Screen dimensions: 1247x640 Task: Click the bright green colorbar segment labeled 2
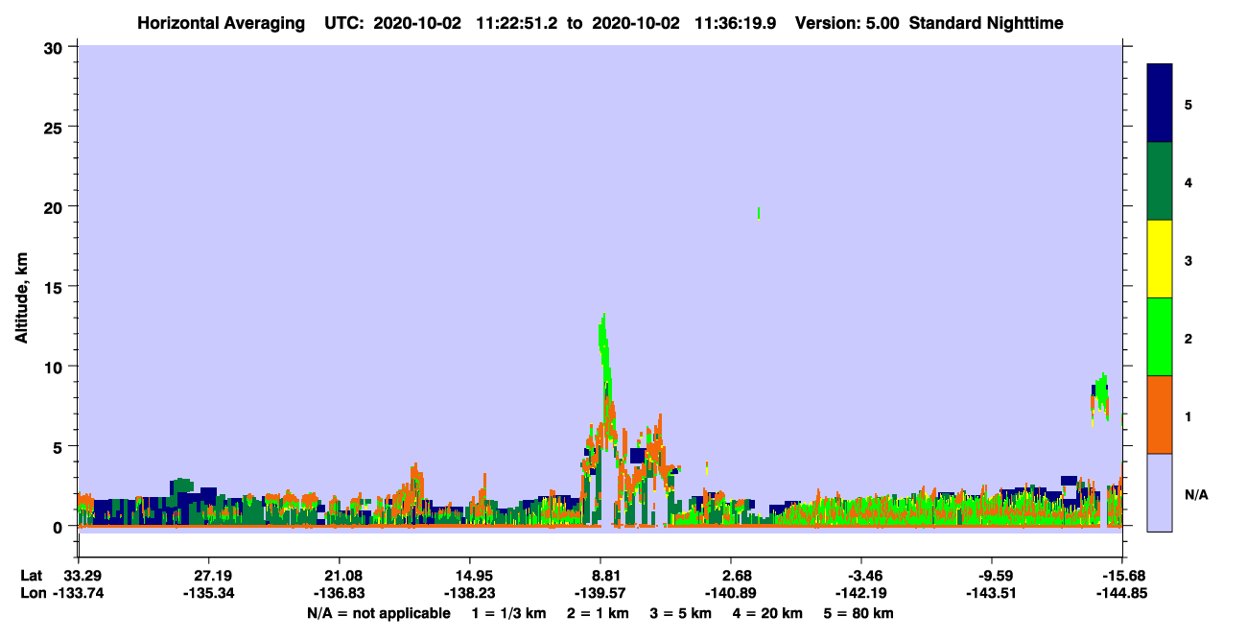[x=1160, y=337]
